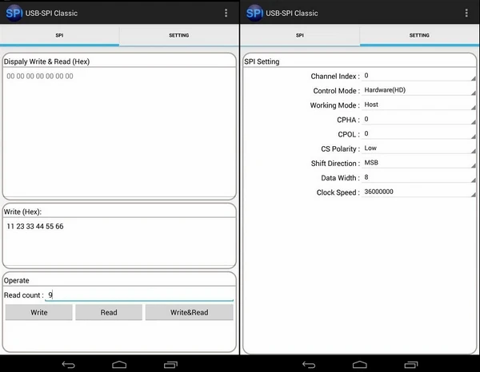The image size is (480, 372).
Task: Click the Operate heading
Action: pos(16,280)
